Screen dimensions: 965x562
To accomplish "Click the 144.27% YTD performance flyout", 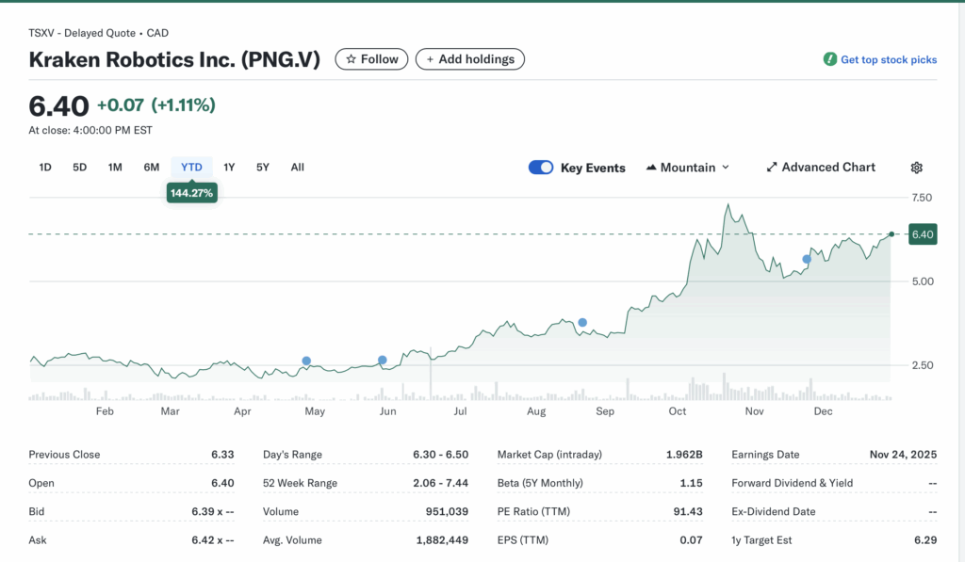I will 191,192.
